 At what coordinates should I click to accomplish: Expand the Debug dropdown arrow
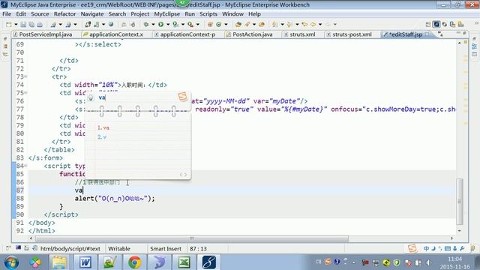153,25
